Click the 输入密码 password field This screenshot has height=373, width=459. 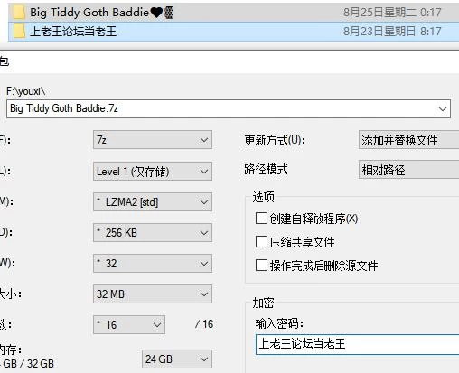click(357, 344)
